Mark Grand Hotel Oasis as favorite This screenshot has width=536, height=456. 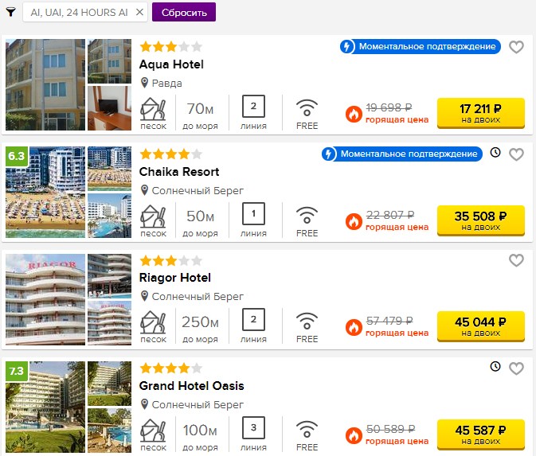tap(516, 368)
